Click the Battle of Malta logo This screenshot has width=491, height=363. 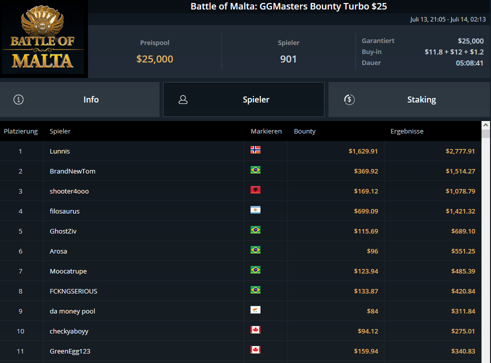(43, 38)
